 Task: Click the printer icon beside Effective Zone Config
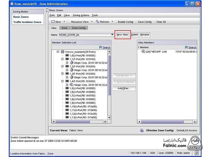point(142,130)
